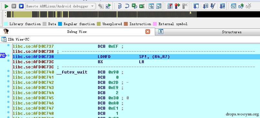Toggle breakpoint dot at __futex_wait line
The width and height of the screenshot is (260, 118).
8,71
